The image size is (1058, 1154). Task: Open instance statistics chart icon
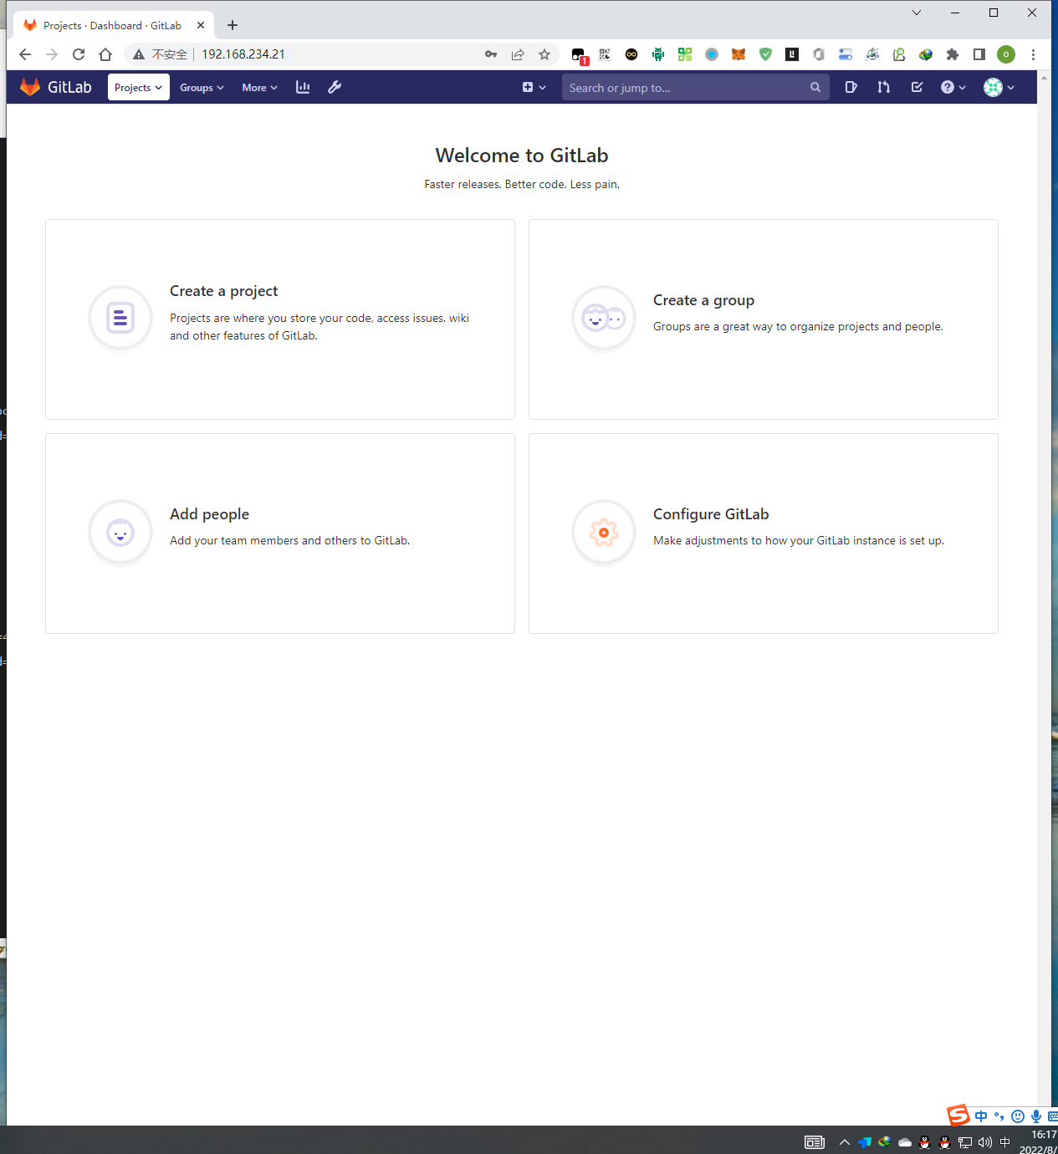303,87
